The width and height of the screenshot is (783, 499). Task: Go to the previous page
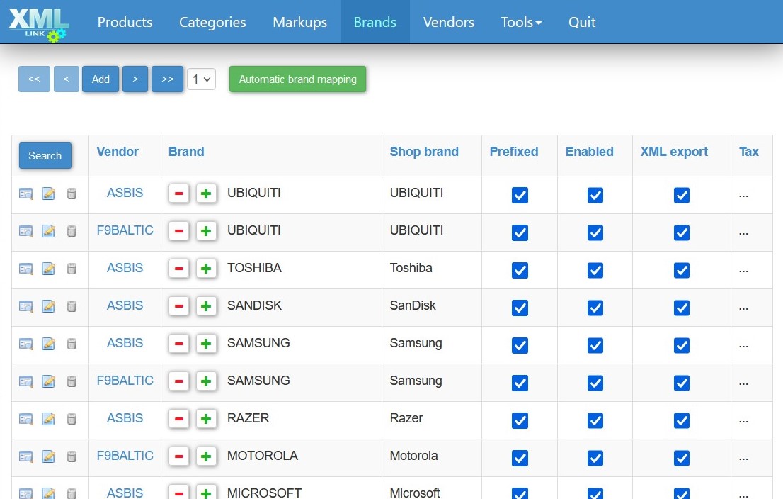click(x=67, y=79)
